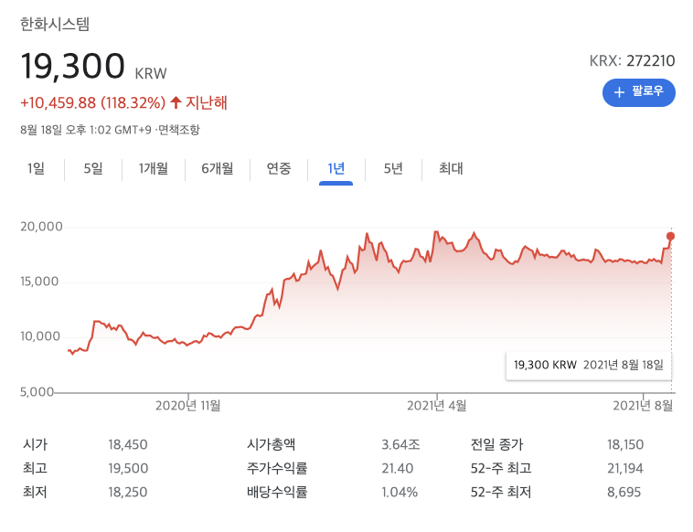Click the 10,000 y-axis label
The height and width of the screenshot is (532, 693).
(x=40, y=336)
